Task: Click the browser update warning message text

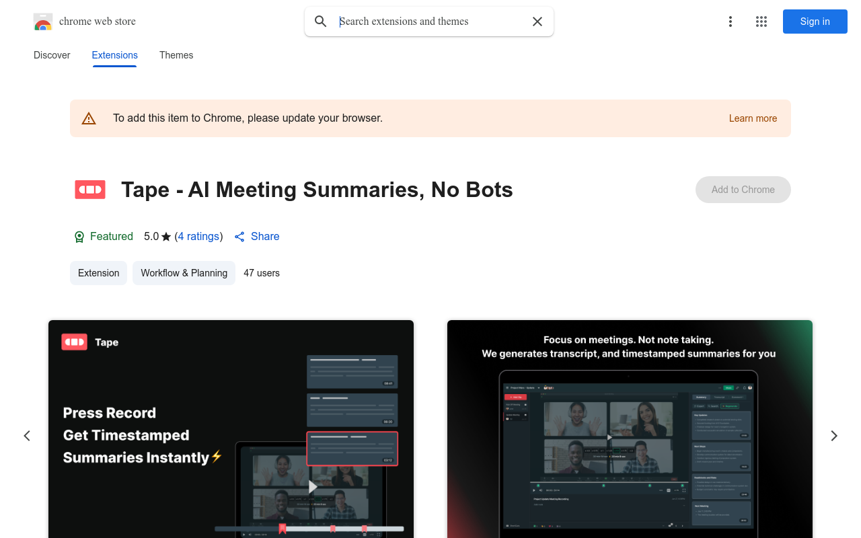Action: pyautogui.click(x=248, y=118)
